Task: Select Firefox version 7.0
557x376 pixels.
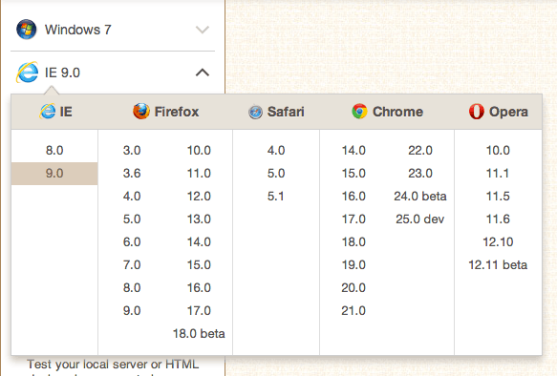Action: click(132, 265)
